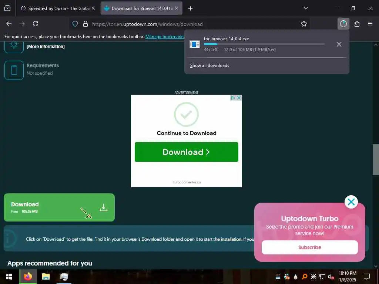Select the Download Tor Browser 14.0.4 tab
Viewport: 379px width, 284px height.
click(x=142, y=8)
